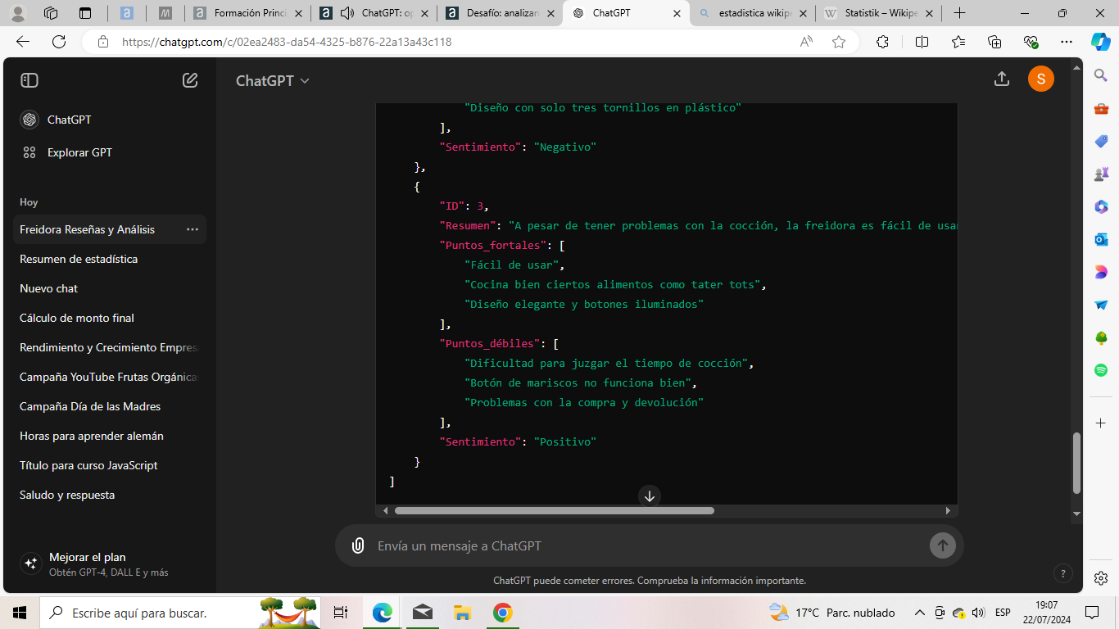Open Chrome from the taskbar
This screenshot has height=629, width=1119.
click(503, 613)
